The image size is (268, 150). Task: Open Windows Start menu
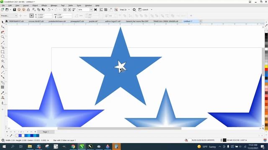[4, 146]
